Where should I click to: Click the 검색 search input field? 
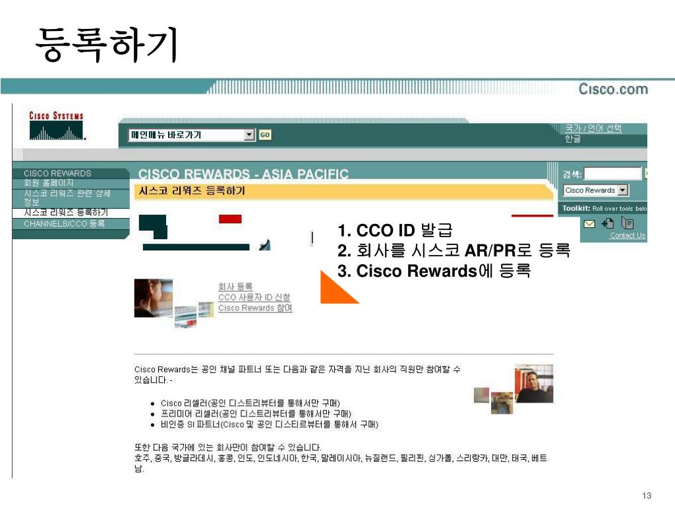[612, 174]
